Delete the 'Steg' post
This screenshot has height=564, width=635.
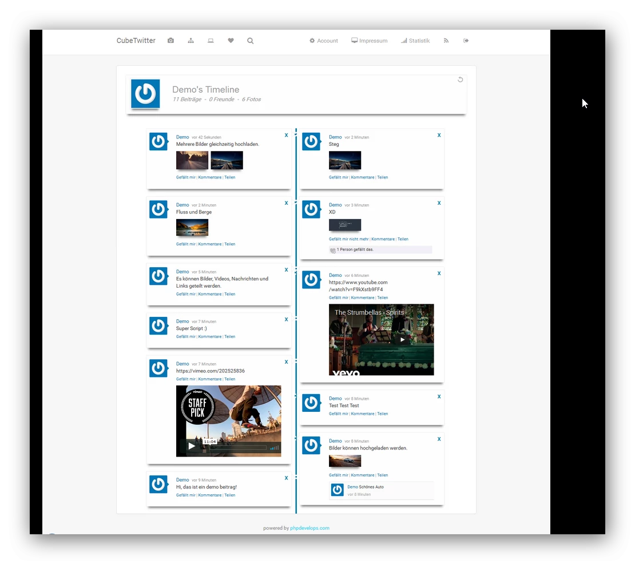(439, 135)
